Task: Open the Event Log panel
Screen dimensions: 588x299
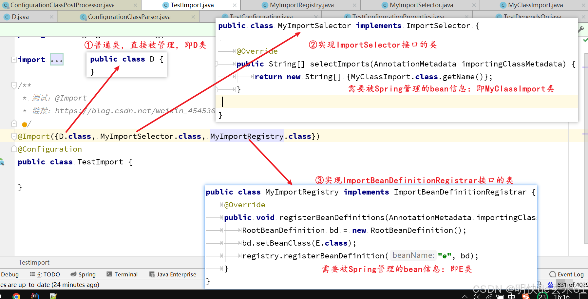Action: pos(567,274)
